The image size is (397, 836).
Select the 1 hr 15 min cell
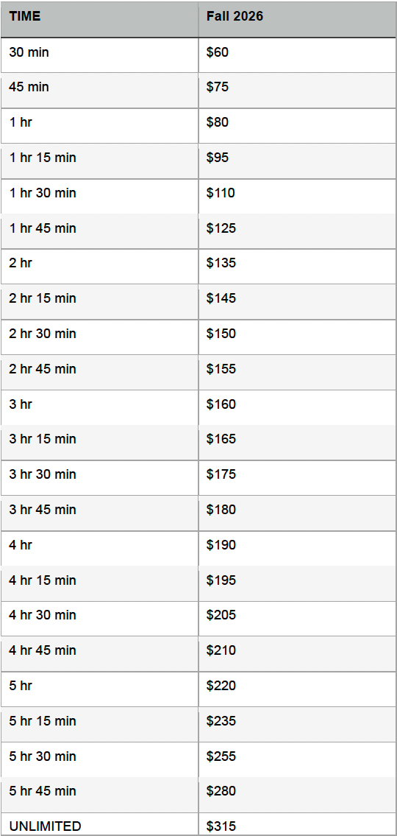99,161
